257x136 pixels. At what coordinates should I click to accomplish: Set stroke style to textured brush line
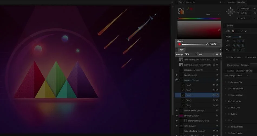point(246,31)
